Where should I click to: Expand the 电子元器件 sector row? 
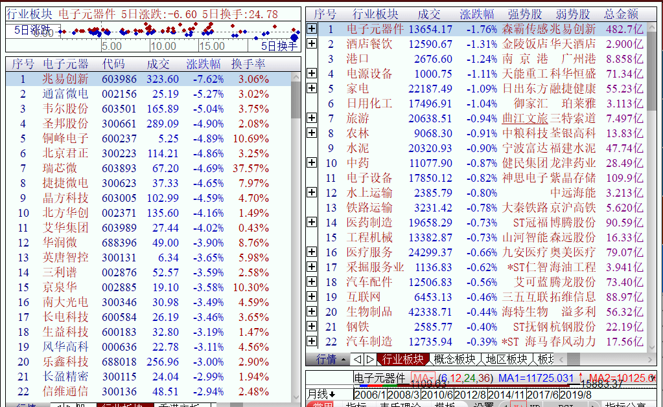(312, 28)
